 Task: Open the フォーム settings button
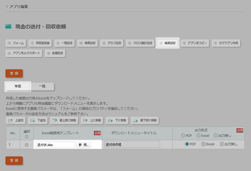(x=15, y=43)
